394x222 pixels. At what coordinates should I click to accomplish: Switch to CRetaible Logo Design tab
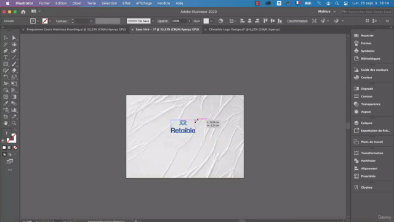tap(244, 30)
